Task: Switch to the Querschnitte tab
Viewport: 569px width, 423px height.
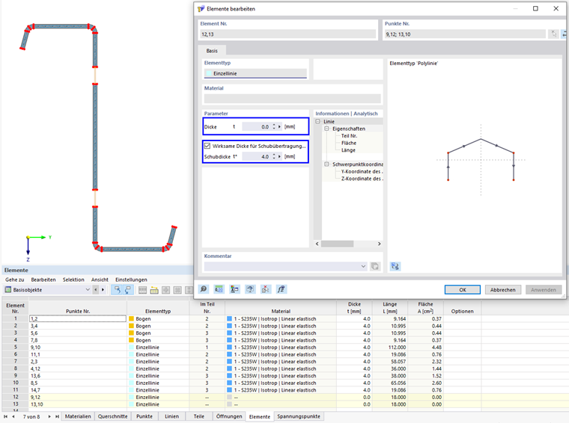Action: pos(112,416)
